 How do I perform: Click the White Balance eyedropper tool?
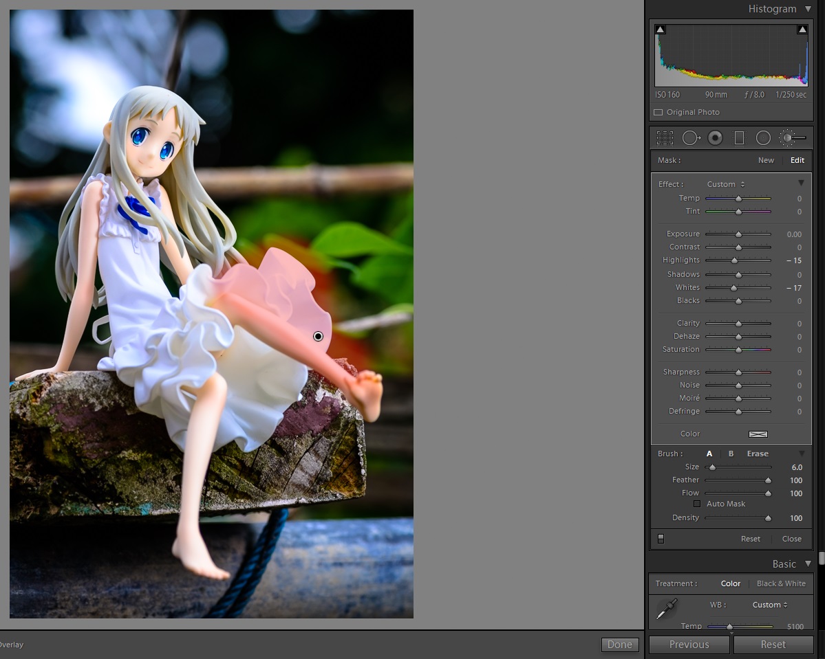667,609
